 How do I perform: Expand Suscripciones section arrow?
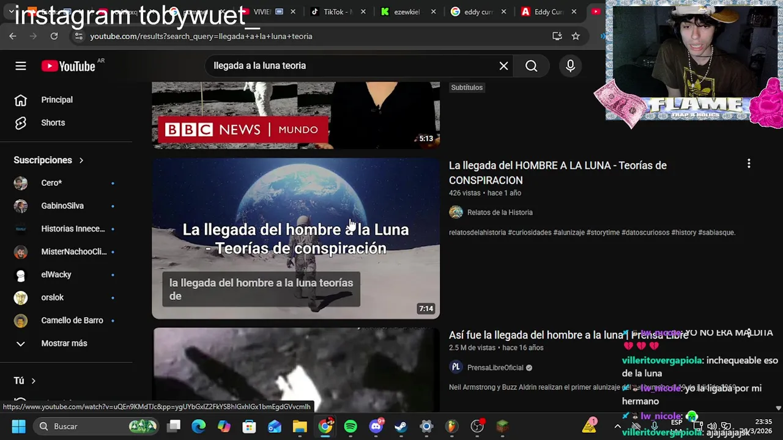point(81,160)
